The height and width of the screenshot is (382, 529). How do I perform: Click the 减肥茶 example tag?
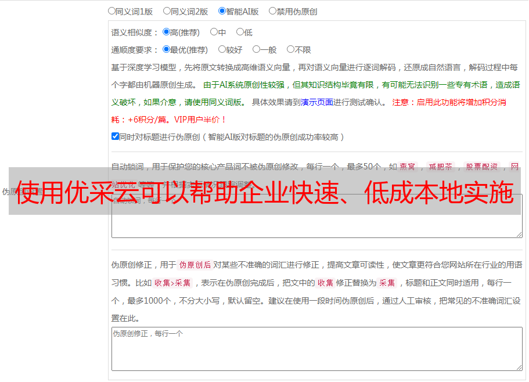click(x=440, y=167)
